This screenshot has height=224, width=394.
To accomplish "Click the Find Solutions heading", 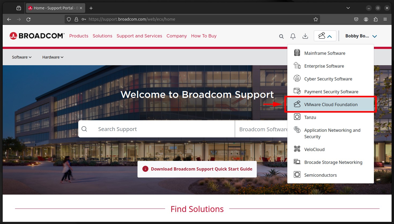I will click(197, 209).
